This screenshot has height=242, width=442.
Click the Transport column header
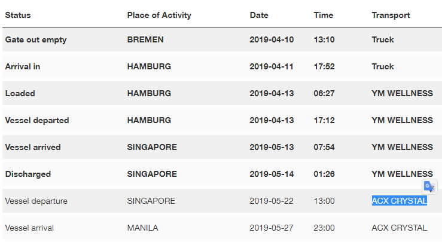(391, 15)
